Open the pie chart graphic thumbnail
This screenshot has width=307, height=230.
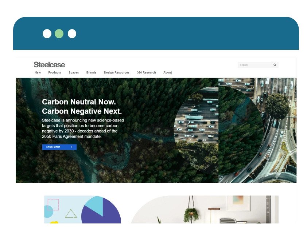tap(83, 210)
